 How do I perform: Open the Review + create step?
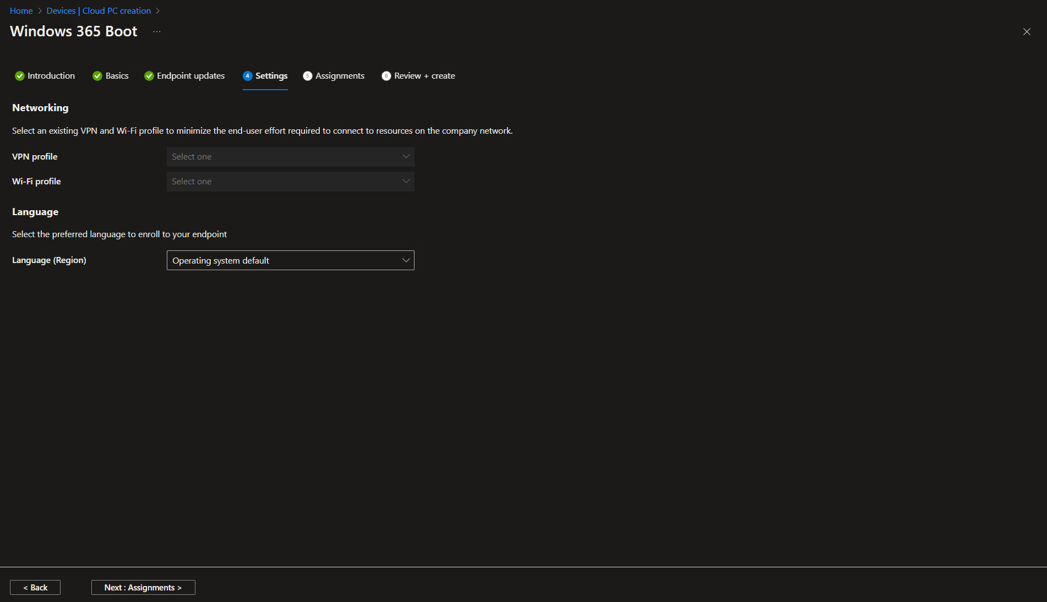point(418,76)
